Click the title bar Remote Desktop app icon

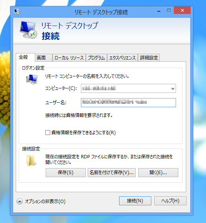pyautogui.click(x=17, y=12)
